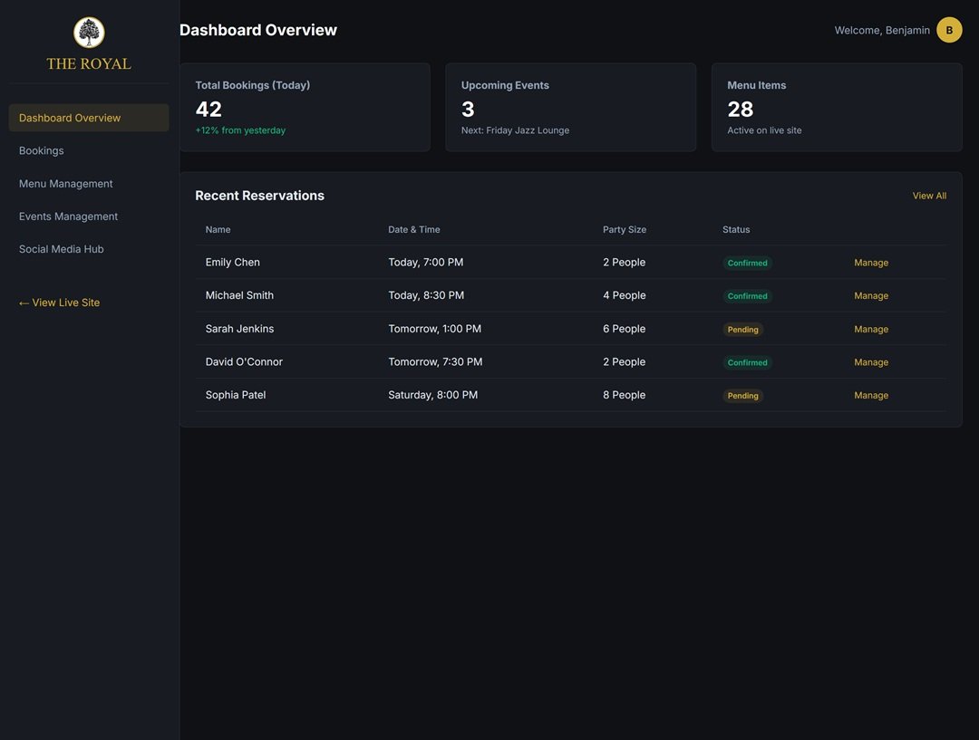Click Sarah Jenkins' Pending status badge

pos(743,330)
